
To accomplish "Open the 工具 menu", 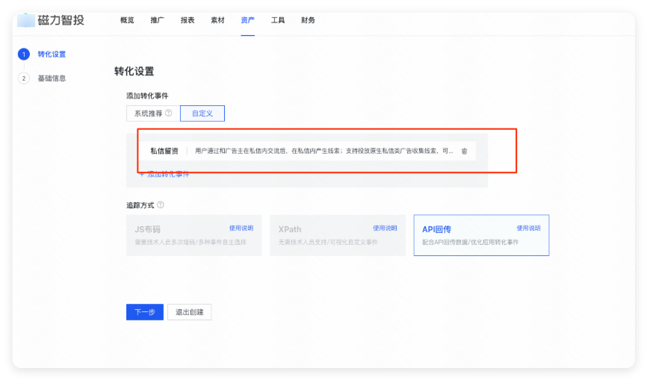I will (278, 20).
